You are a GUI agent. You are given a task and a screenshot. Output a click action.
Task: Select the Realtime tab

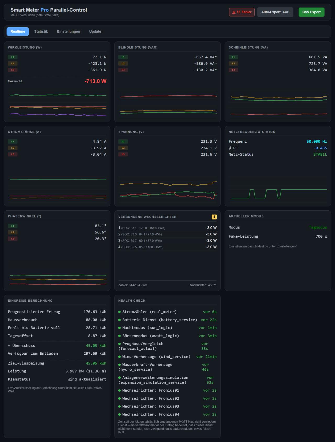tap(18, 31)
